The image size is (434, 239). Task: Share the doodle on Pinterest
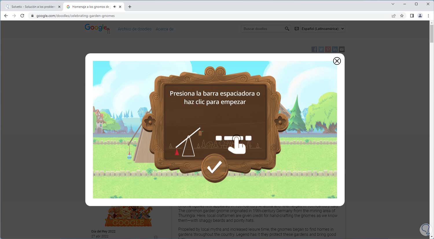click(328, 49)
